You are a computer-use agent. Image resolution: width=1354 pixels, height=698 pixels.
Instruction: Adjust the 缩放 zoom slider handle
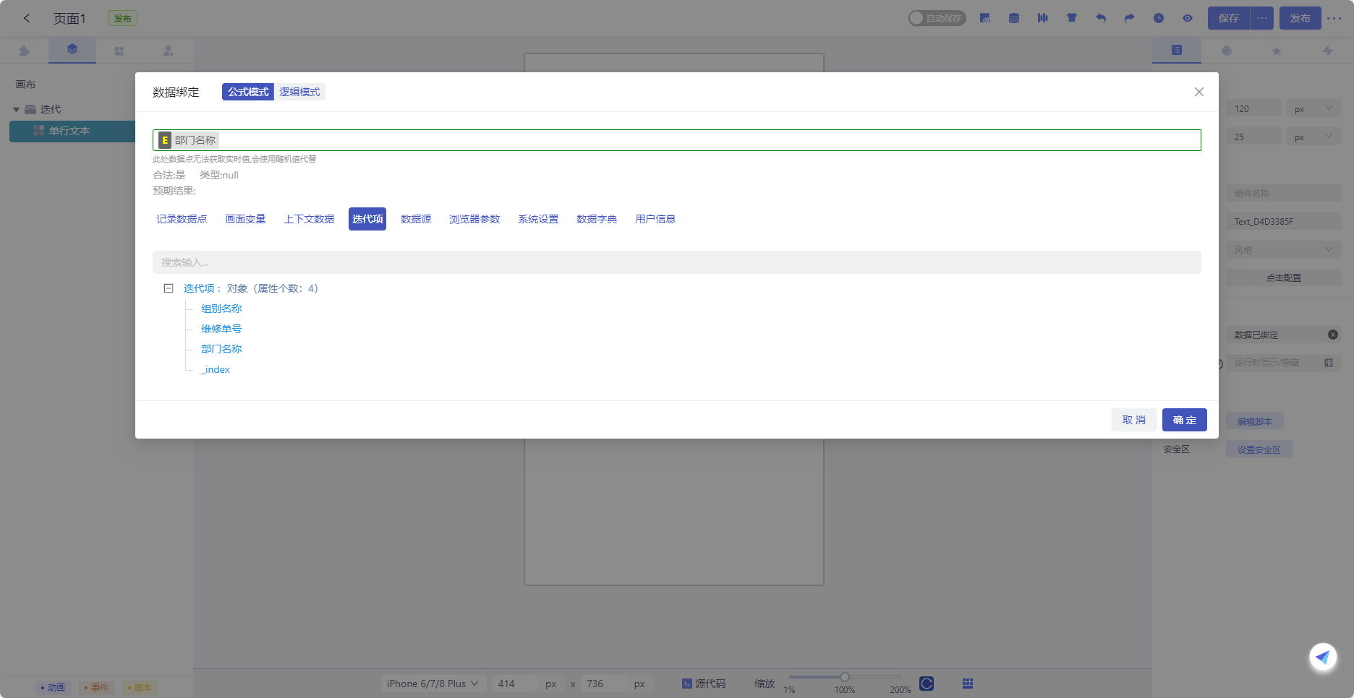pyautogui.click(x=844, y=677)
